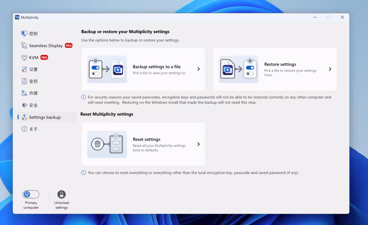Click the text 'Pick a file to save your settings to.'
The height and width of the screenshot is (225, 368).
[x=159, y=73]
